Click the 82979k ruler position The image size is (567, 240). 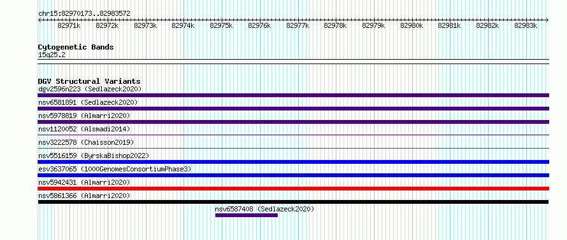point(373,25)
